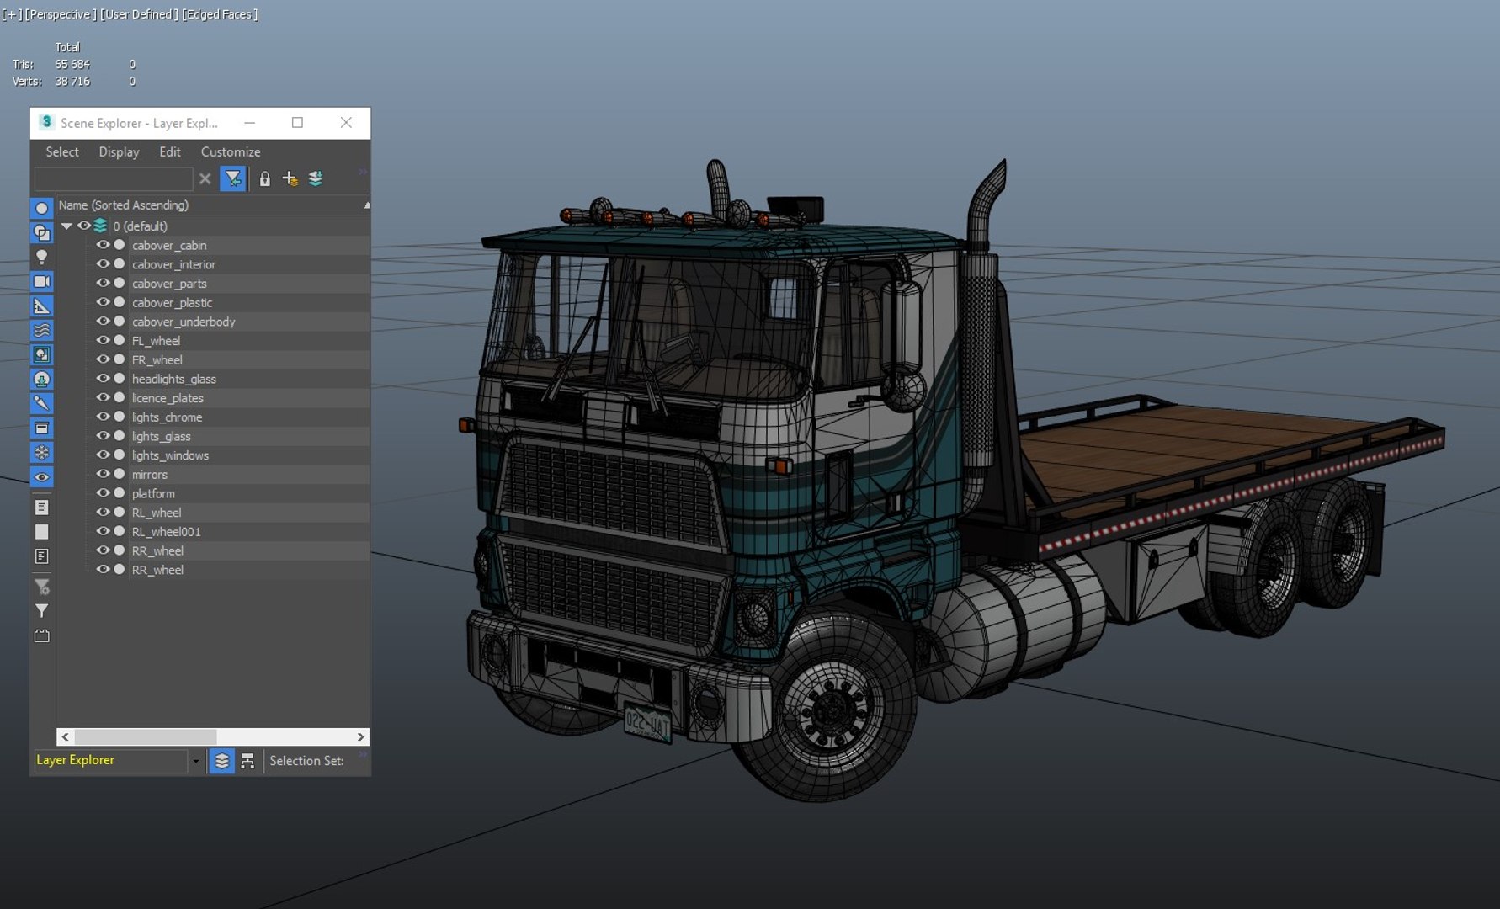Screen dimensions: 1500x909
Task: Open the Layer Explorer dropdown arrow
Action: [196, 761]
